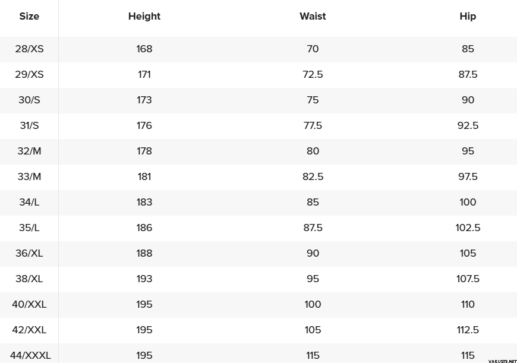The width and height of the screenshot is (517, 363).
Task: Click the Waist column header
Action: [313, 17]
